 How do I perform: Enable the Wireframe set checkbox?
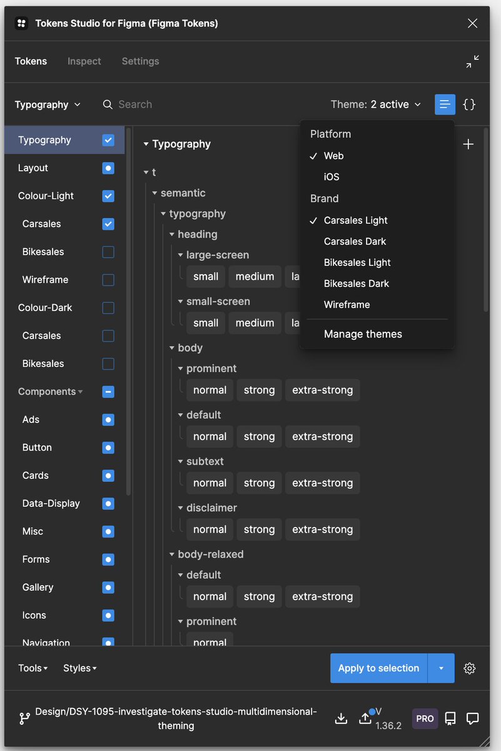click(x=108, y=280)
